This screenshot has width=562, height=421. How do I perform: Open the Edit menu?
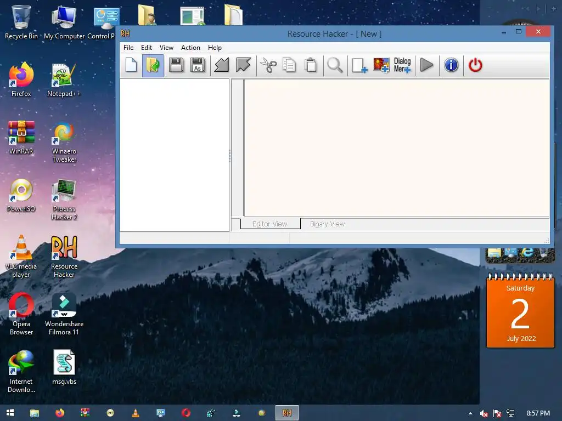point(146,48)
